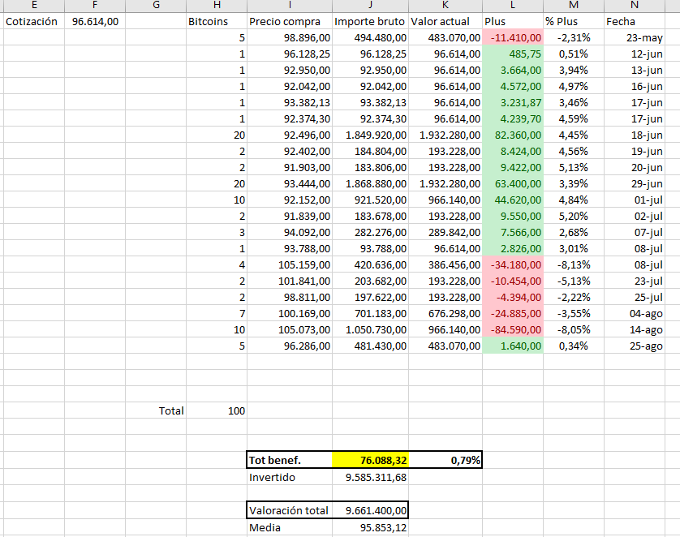Select the date cell 12-jun
Image resolution: width=680 pixels, height=537 pixels.
click(634, 54)
